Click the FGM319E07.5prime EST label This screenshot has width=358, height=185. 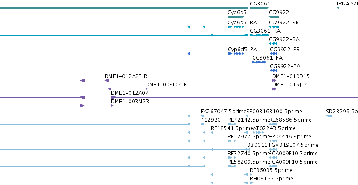tap(294, 145)
